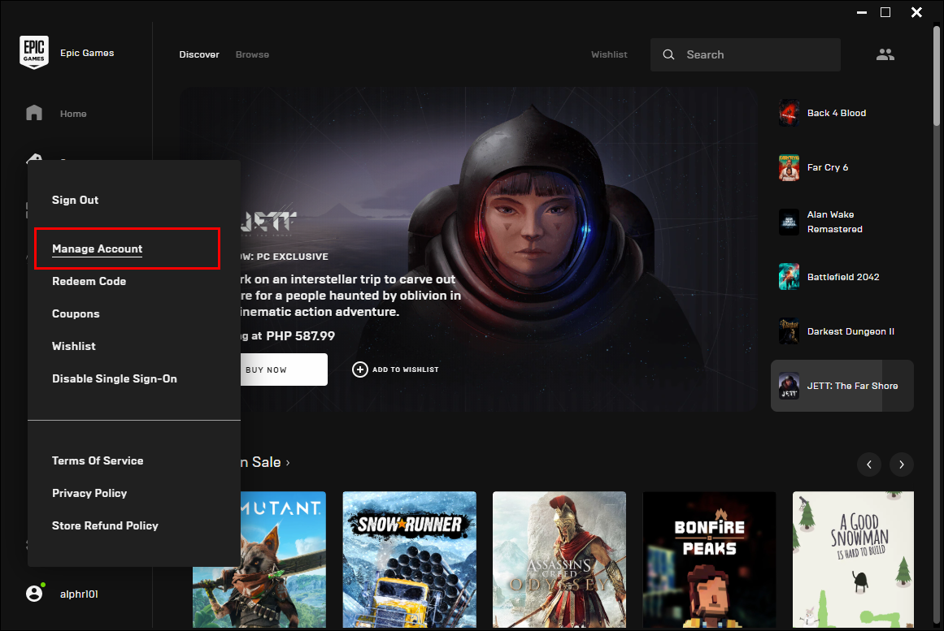Click the alphr101 profile avatar icon
The width and height of the screenshot is (944, 631).
[x=34, y=594]
